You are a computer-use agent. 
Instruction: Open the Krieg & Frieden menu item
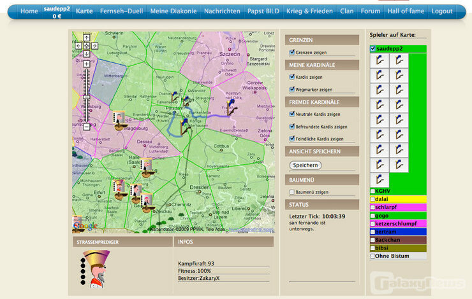coord(309,11)
